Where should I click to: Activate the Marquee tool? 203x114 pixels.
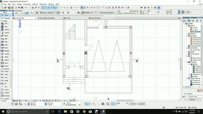click(6, 18)
